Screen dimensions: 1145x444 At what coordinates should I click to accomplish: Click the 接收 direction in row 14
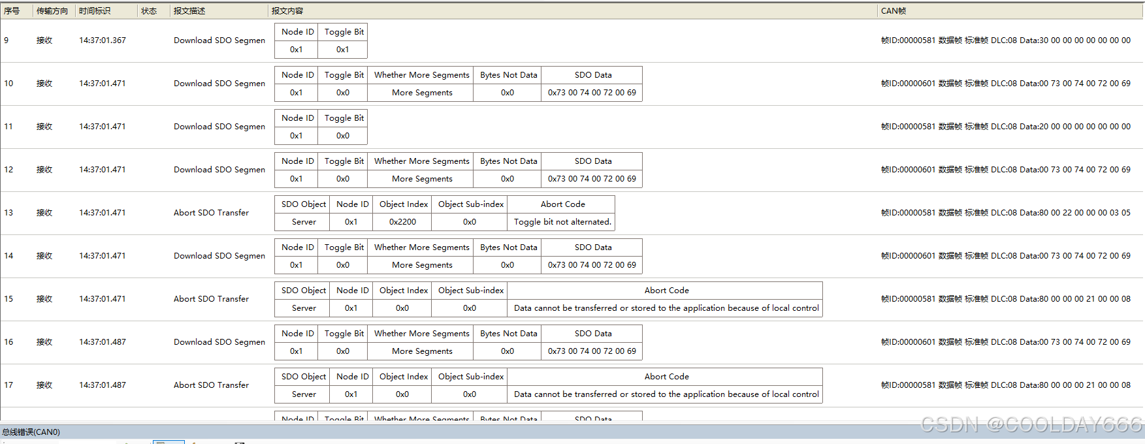pyautogui.click(x=44, y=256)
